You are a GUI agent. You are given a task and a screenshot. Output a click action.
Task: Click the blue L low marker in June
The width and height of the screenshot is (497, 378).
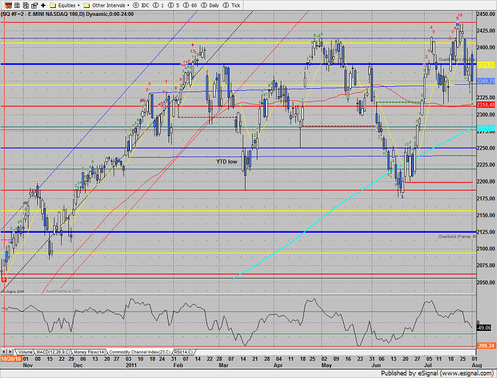[403, 197]
